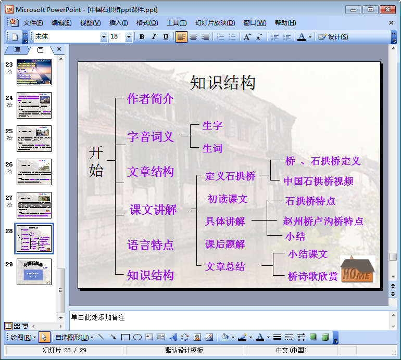The width and height of the screenshot is (401, 360).
Task: Decrease font size icon
Action: 259,37
